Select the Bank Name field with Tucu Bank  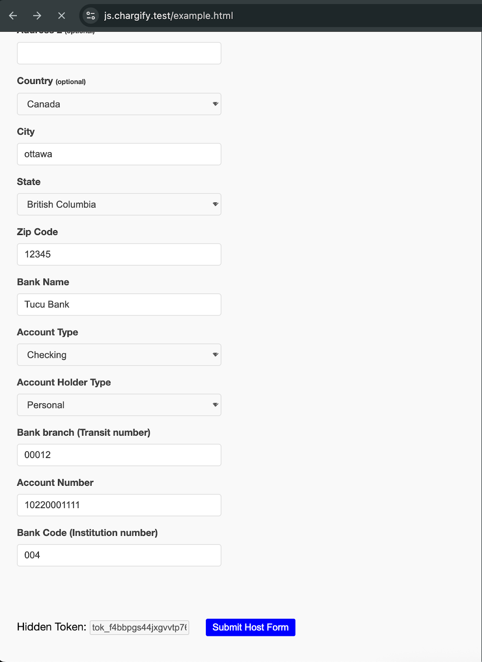point(119,305)
